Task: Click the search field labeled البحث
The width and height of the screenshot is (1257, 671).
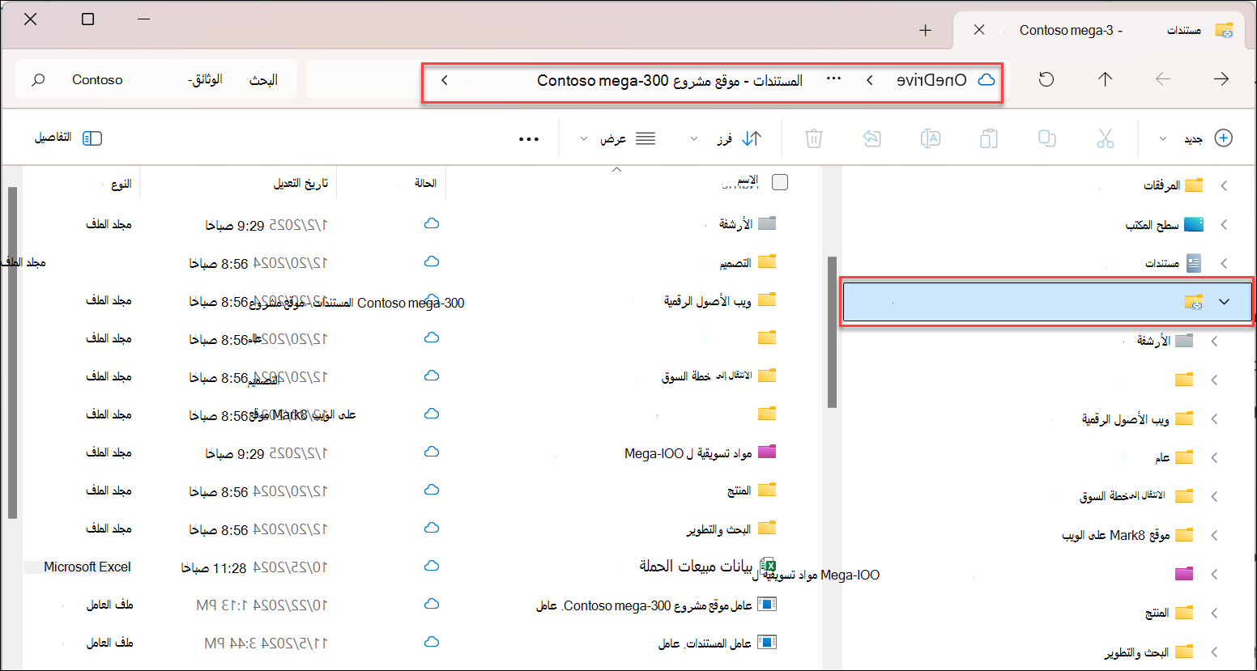Action: [156, 79]
